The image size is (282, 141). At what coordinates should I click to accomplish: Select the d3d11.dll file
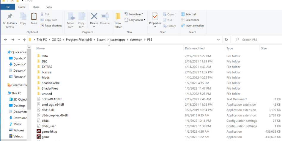point(48,110)
